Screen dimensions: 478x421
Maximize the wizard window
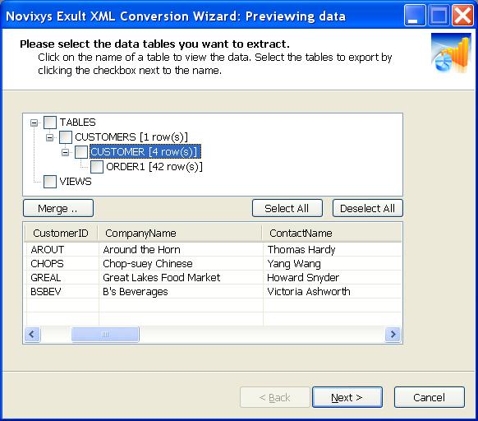coord(439,16)
